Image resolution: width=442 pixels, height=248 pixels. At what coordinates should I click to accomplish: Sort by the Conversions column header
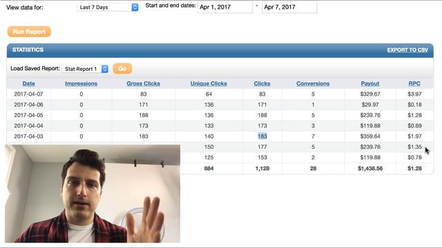pyautogui.click(x=313, y=83)
